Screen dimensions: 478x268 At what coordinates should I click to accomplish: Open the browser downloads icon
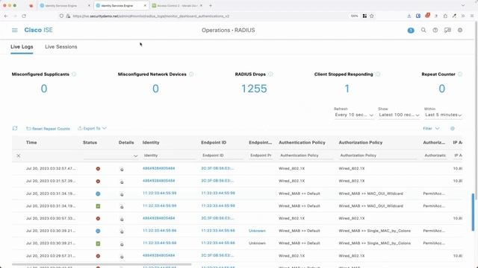tap(409, 16)
